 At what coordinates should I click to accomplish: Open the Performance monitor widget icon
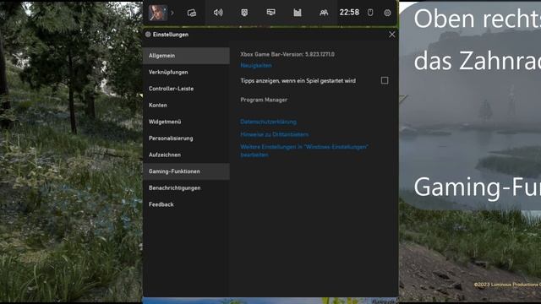270,13
